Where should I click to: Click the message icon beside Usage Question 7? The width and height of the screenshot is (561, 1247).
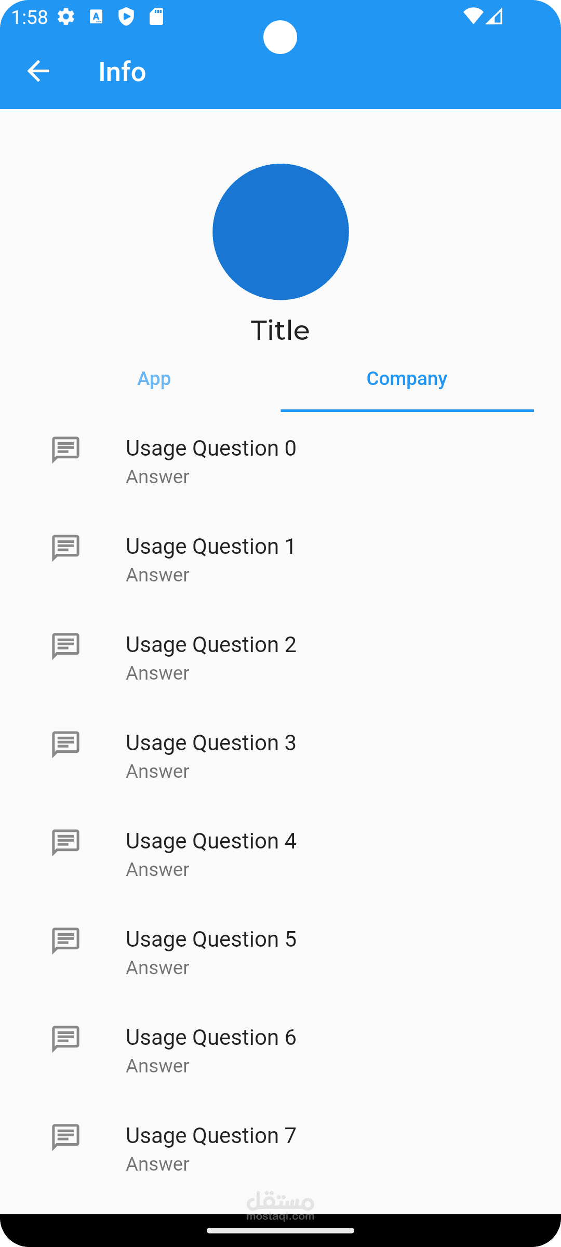pos(65,1137)
